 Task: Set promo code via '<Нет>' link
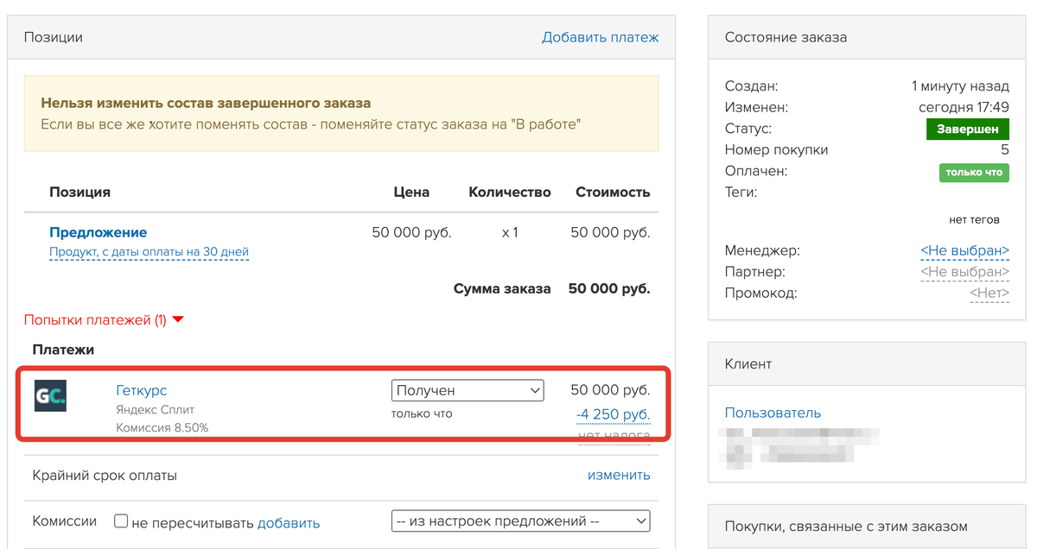click(x=989, y=293)
